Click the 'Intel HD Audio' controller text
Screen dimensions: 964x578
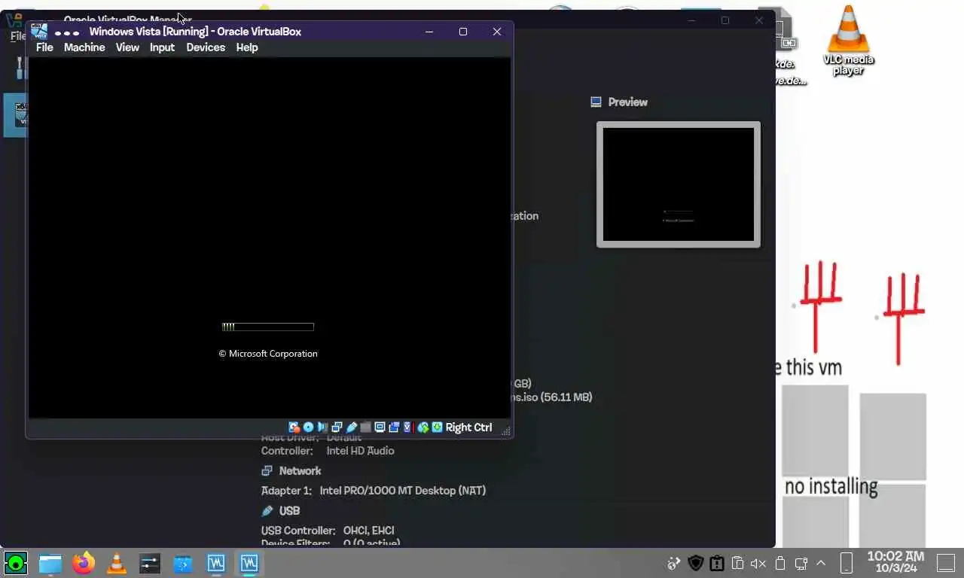point(360,451)
